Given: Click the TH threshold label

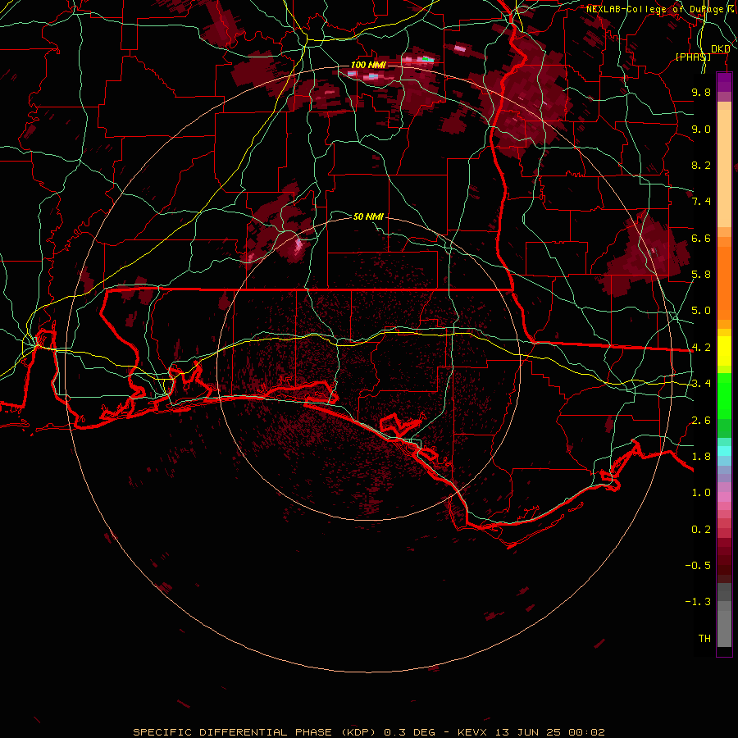Looking at the screenshot, I should click(704, 639).
